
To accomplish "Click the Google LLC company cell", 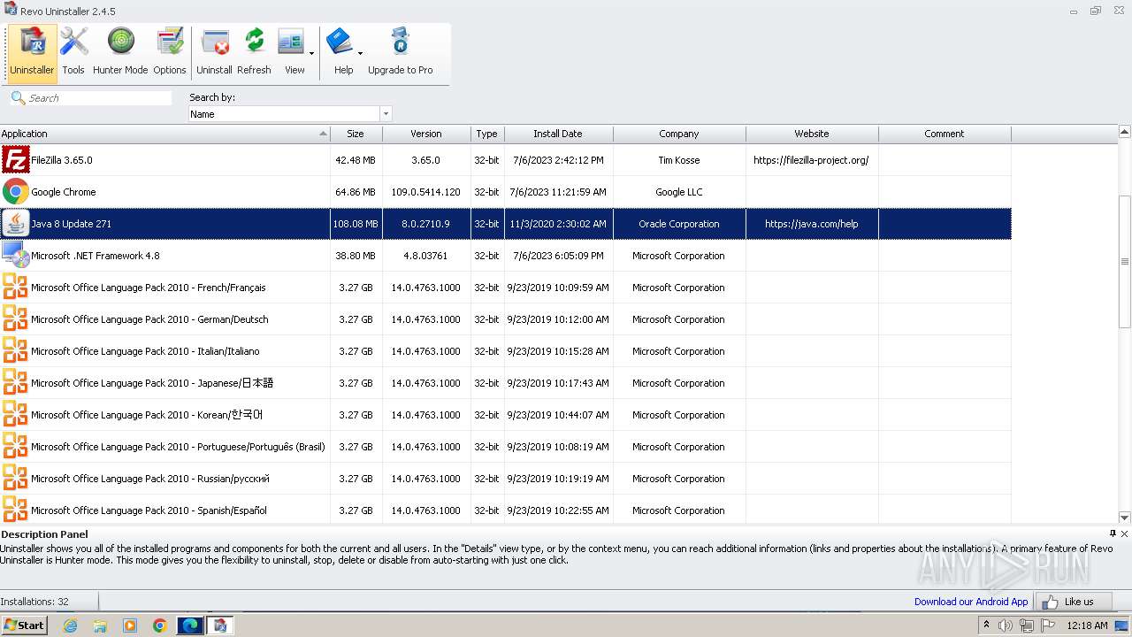I will (x=678, y=192).
